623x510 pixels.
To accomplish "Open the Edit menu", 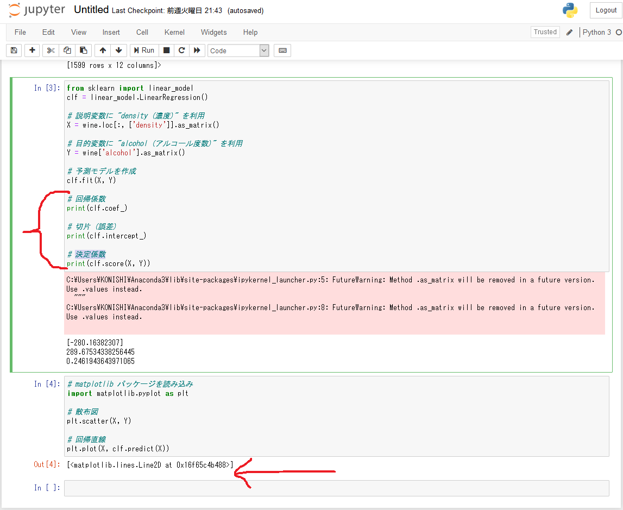I will coord(48,32).
